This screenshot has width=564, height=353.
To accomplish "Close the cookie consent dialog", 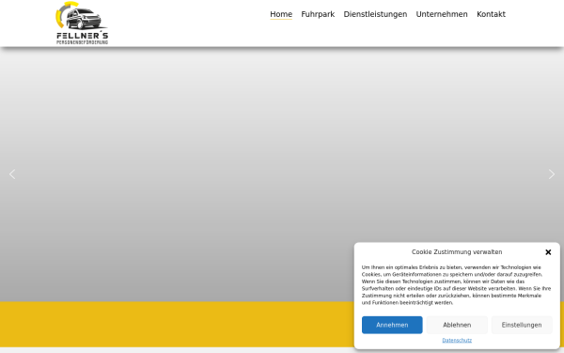I will 548,252.
